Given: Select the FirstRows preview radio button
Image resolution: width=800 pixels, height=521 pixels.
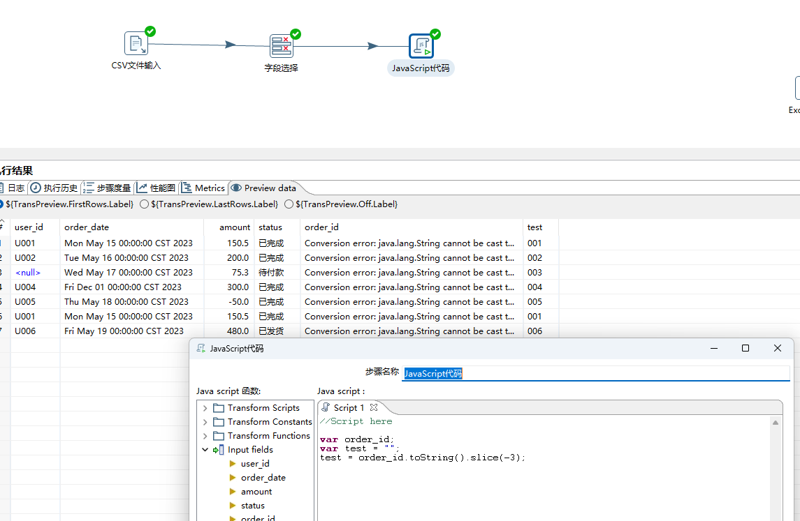Looking at the screenshot, I should tap(1, 204).
